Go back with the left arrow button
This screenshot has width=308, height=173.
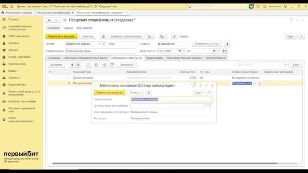[x=49, y=20]
